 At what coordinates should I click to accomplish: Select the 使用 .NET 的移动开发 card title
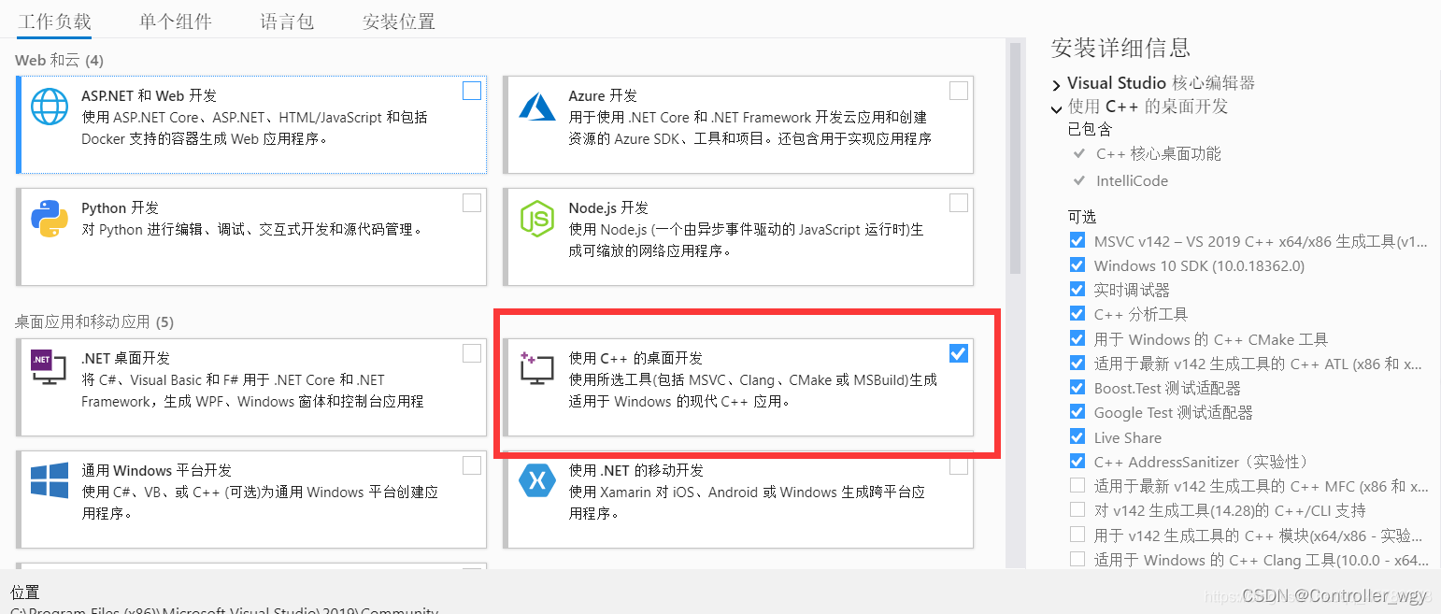[636, 470]
